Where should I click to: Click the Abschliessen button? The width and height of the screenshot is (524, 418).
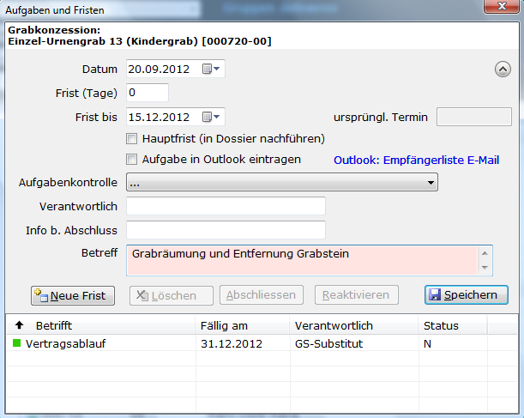pos(262,295)
